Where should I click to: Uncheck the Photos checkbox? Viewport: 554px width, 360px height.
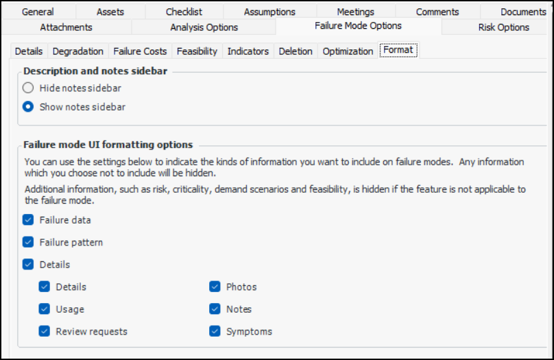click(215, 287)
